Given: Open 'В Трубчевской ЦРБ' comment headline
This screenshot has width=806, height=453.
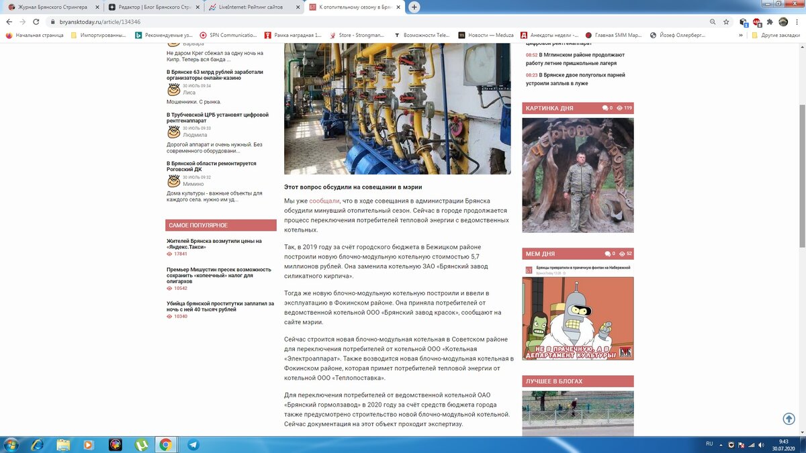Looking at the screenshot, I should [x=217, y=117].
